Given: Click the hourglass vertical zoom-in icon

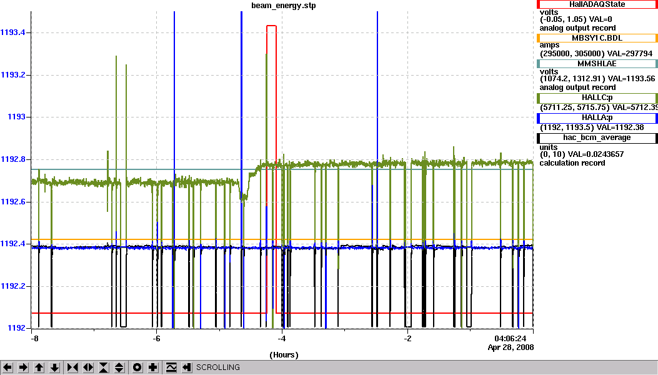Looking at the screenshot, I should pos(104,367).
